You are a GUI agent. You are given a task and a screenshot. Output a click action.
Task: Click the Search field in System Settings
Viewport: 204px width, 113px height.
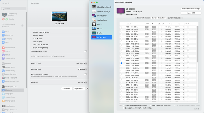[14, 8]
